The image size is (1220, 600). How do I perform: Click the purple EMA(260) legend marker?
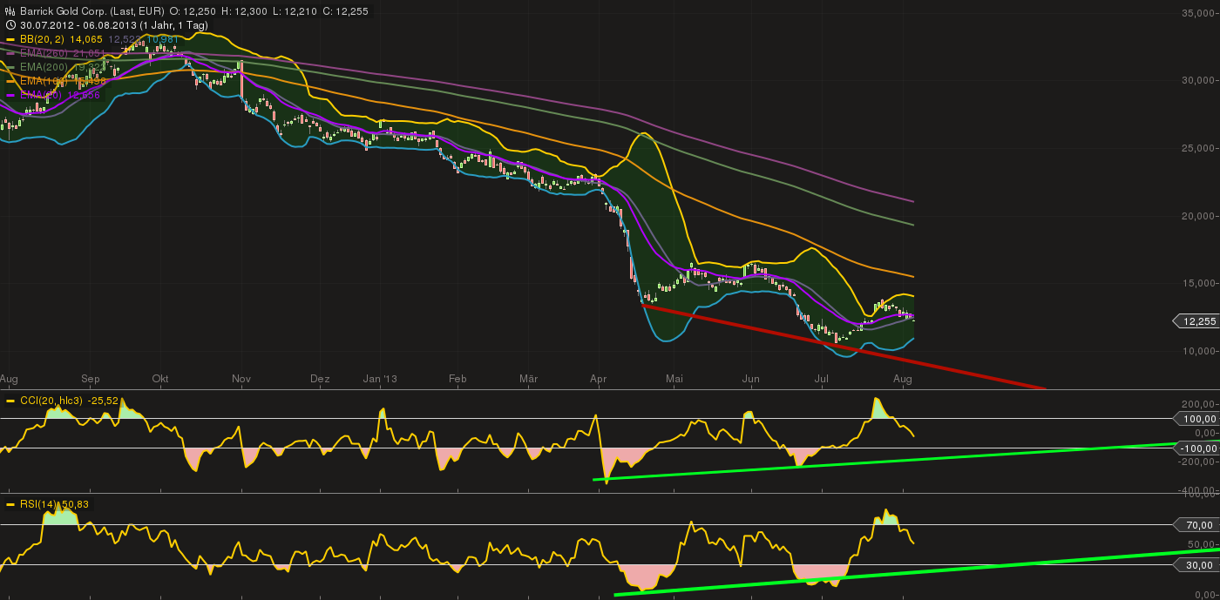click(x=10, y=53)
